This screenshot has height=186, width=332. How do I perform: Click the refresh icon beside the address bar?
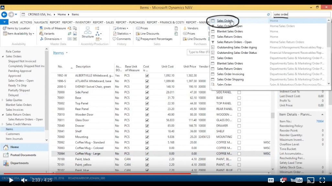point(269,14)
